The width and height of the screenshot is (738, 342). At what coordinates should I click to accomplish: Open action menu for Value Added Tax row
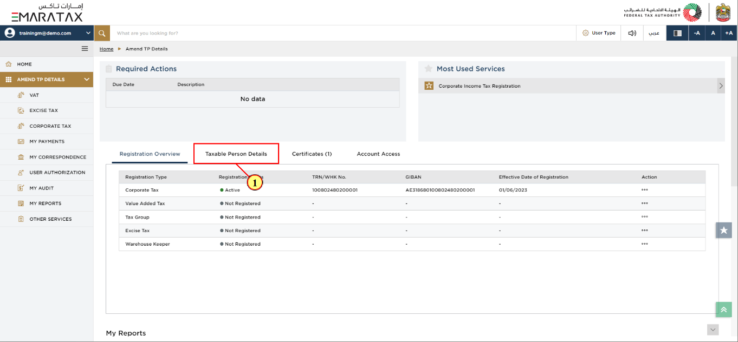645,203
